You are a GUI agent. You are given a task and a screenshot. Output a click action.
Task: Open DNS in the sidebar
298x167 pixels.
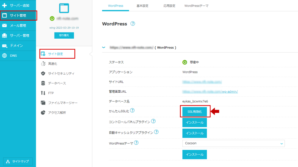pyautogui.click(x=18, y=55)
